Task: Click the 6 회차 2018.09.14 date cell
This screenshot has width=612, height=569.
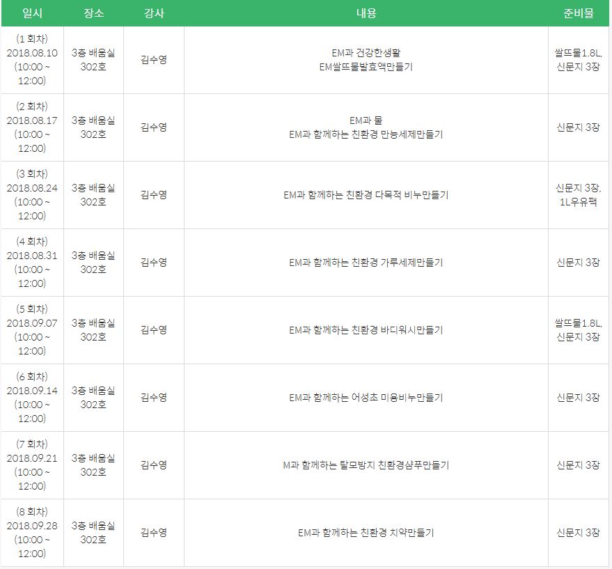Action: coord(31,398)
